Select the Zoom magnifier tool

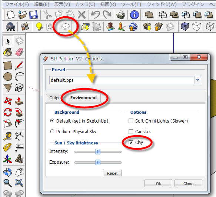pos(8,183)
